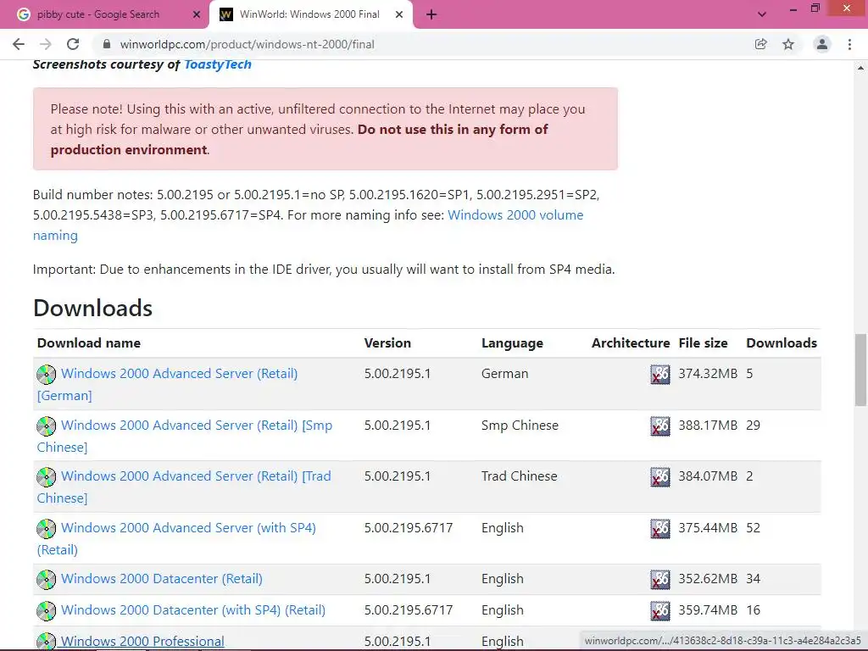This screenshot has width=868, height=651.
Task: Click x86 icon in 375.44MB row
Action: 659,529
